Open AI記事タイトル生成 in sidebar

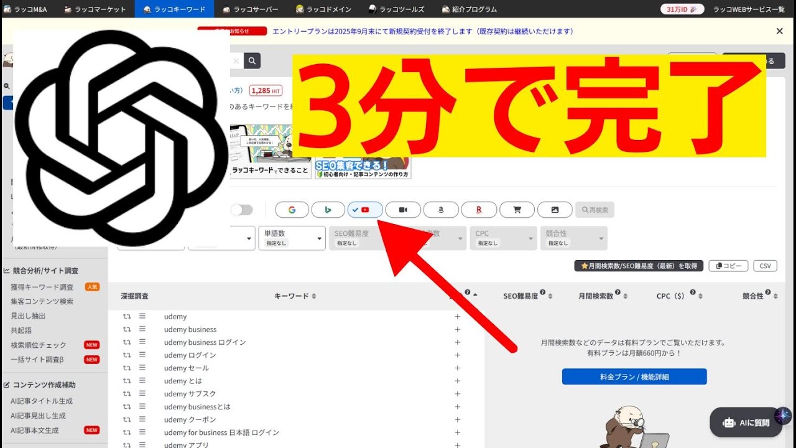pyautogui.click(x=42, y=401)
